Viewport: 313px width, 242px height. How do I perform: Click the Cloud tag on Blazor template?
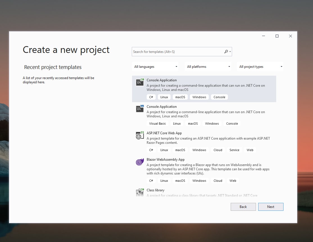(x=218, y=181)
